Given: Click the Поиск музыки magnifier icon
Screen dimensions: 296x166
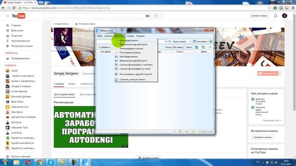Looking at the screenshot, I should (170, 41).
